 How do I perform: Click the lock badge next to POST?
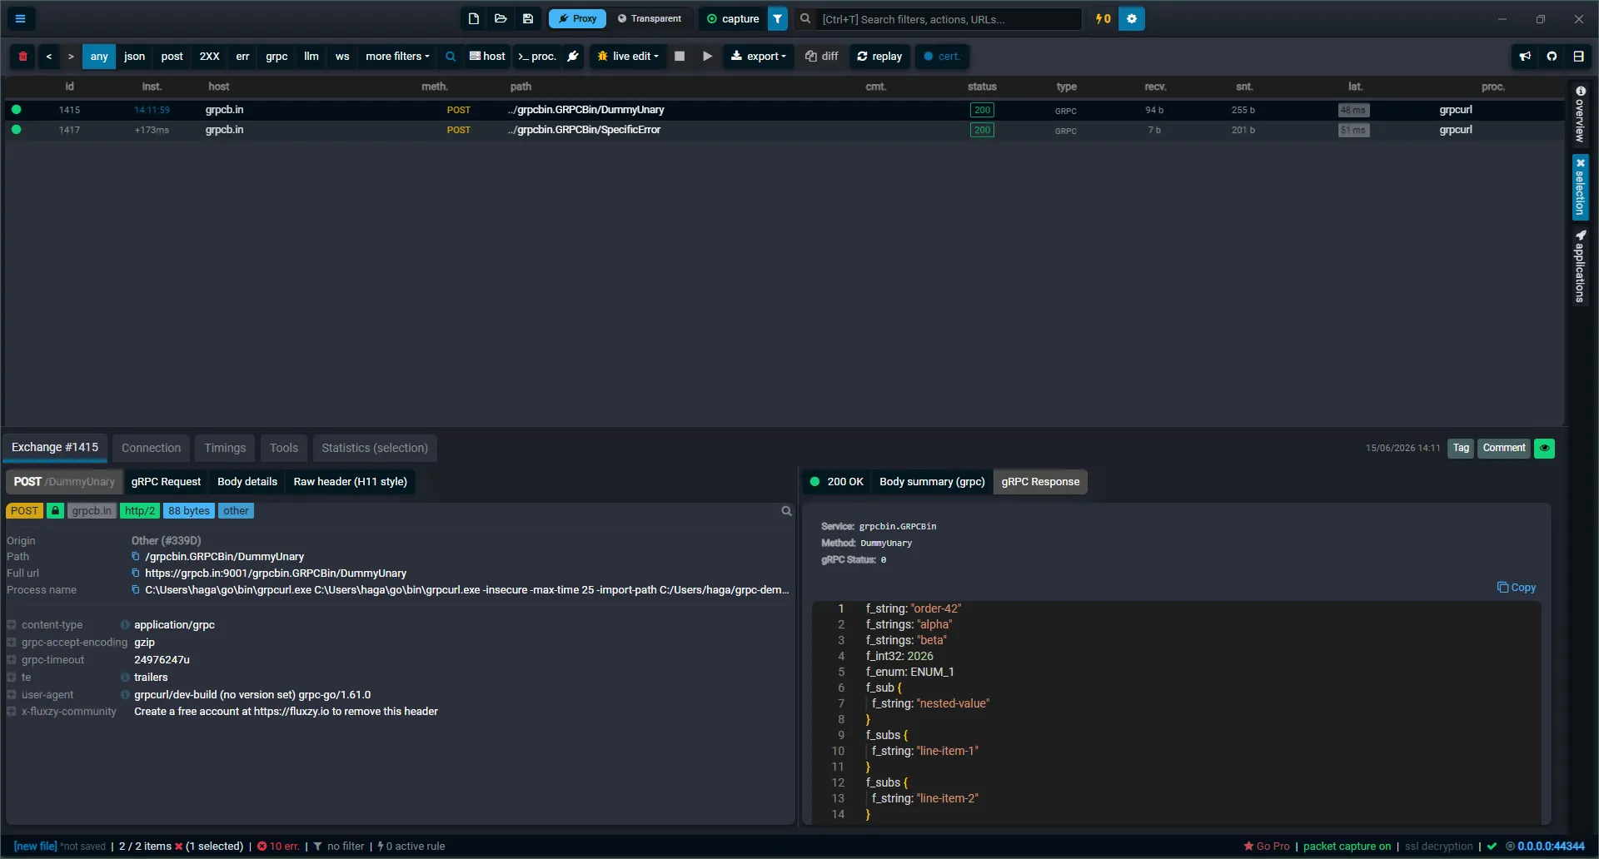tap(55, 510)
